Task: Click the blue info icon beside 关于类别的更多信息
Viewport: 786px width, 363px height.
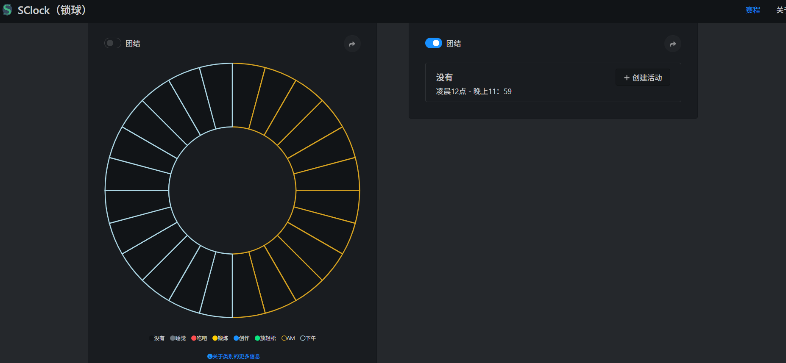Action: pyautogui.click(x=209, y=356)
